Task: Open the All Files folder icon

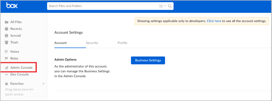Action: click(x=7, y=22)
